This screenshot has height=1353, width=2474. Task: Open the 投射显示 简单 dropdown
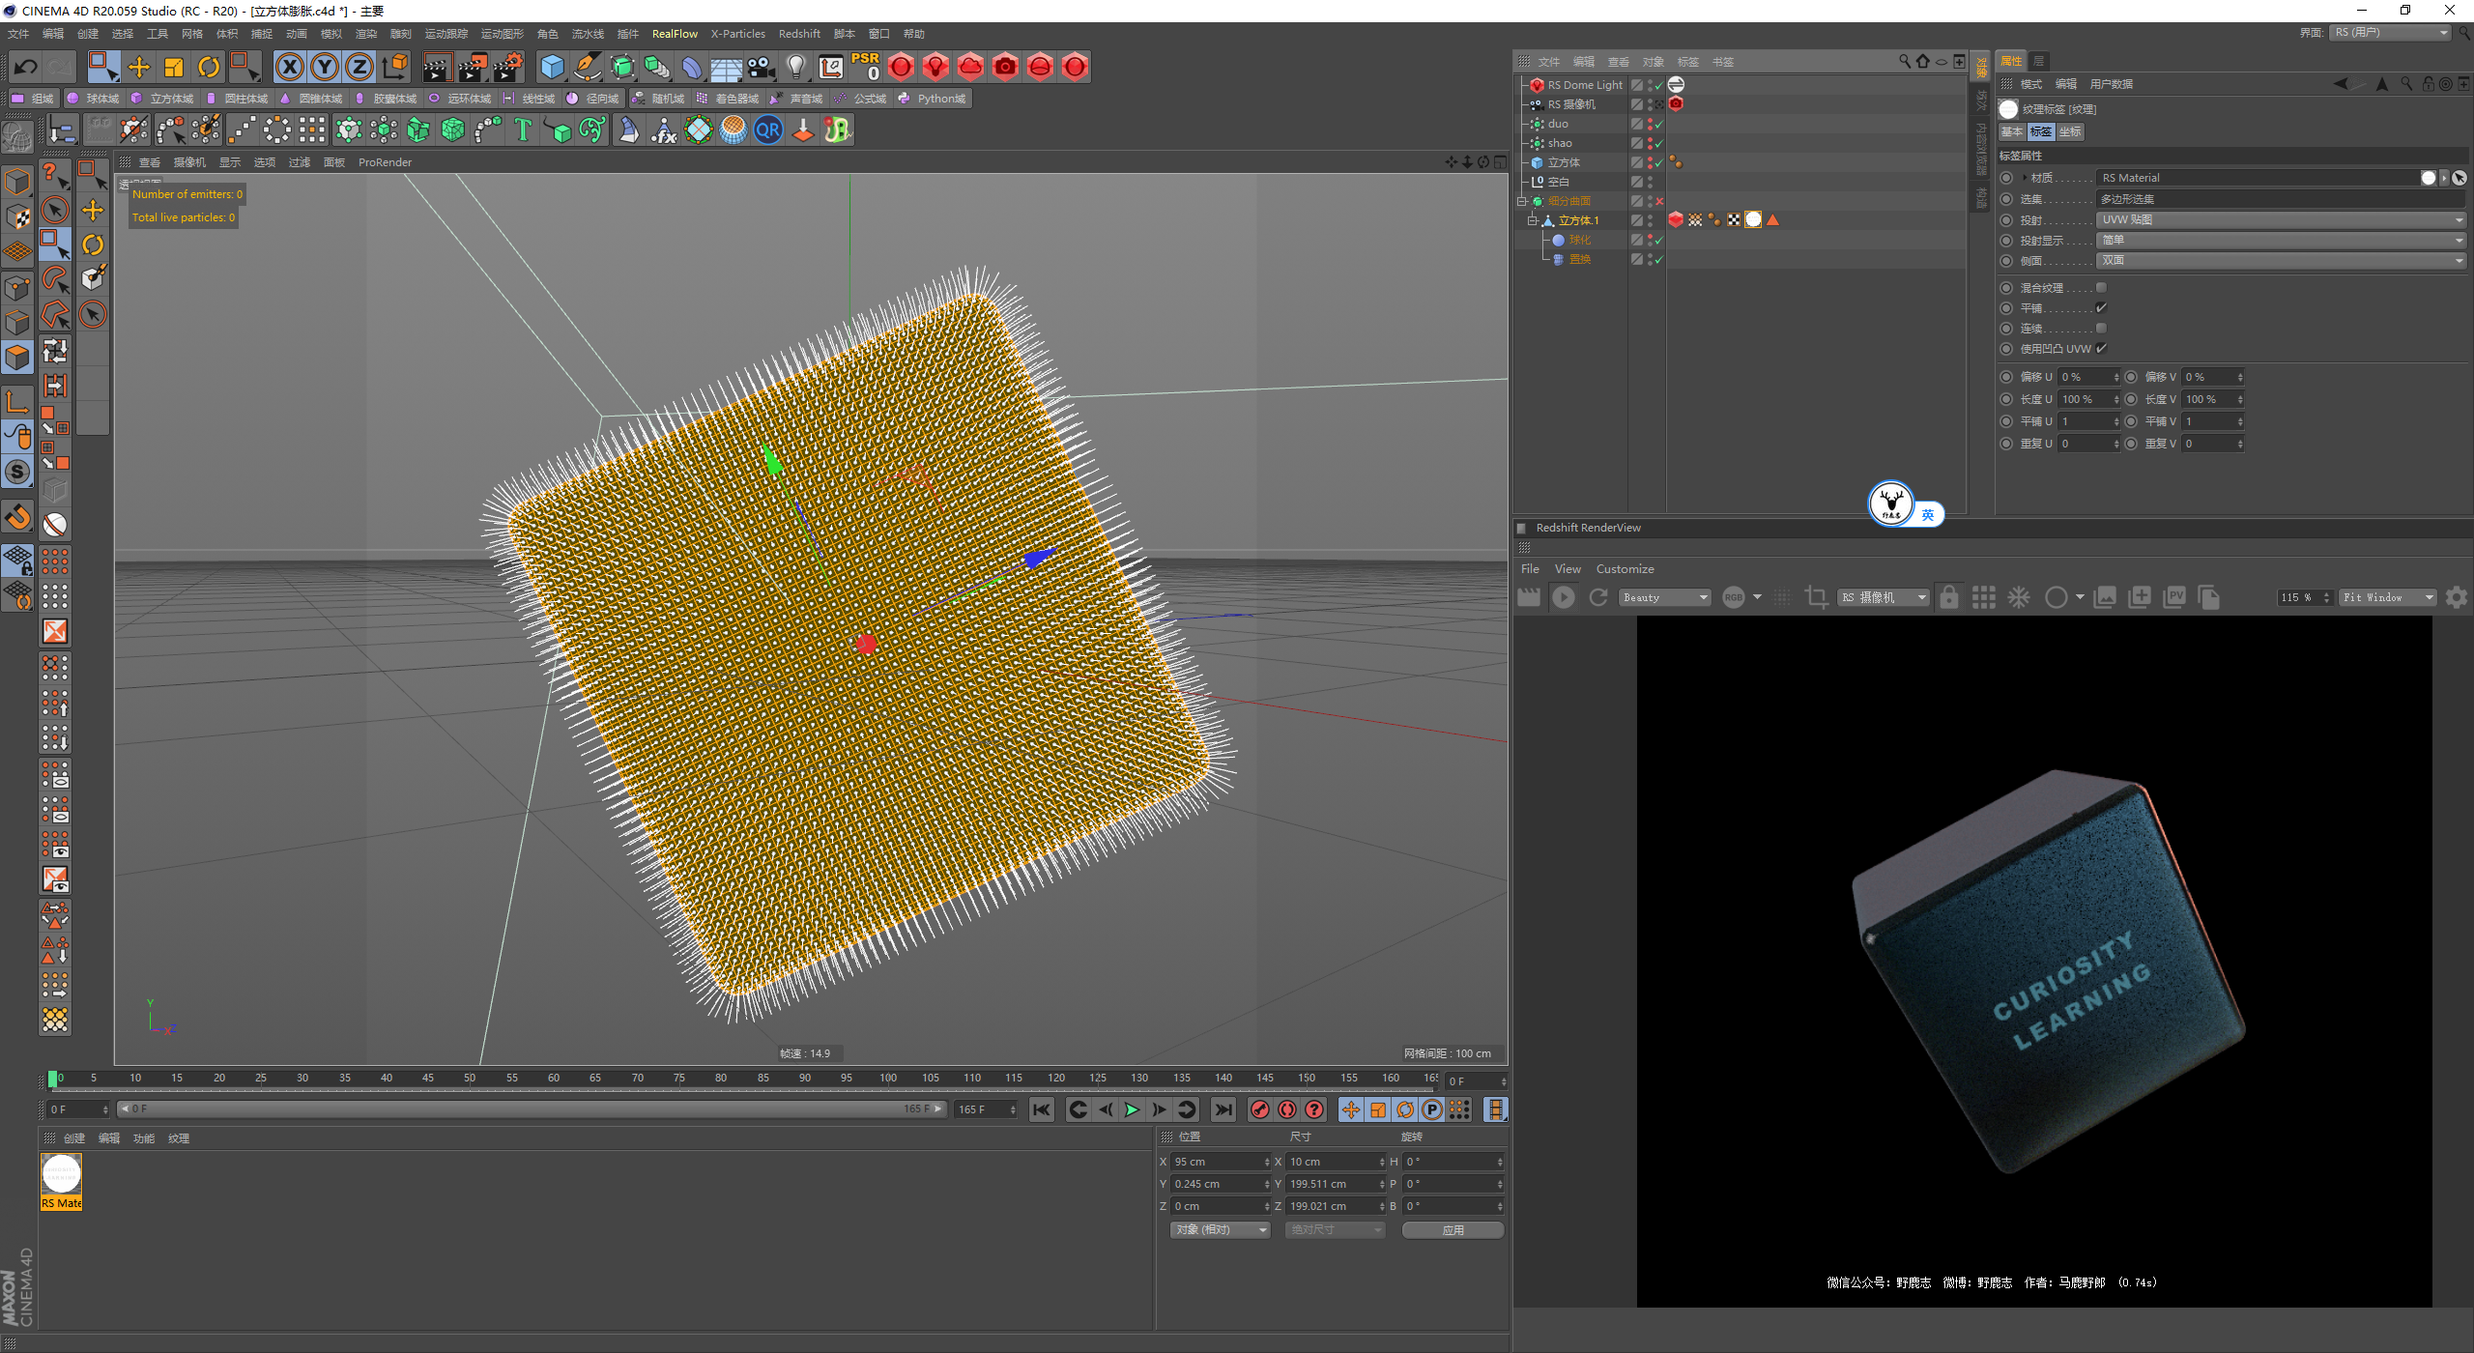tap(2281, 241)
